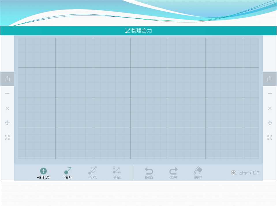This screenshot has height=207, width=277.
Task: Expand to fullscreen via right sidebar icon
Action: (270, 137)
